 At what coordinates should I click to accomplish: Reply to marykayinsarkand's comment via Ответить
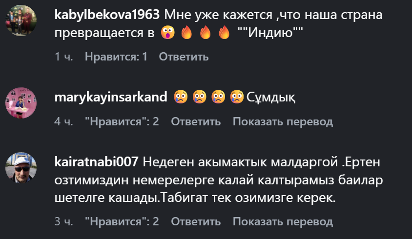point(196,121)
